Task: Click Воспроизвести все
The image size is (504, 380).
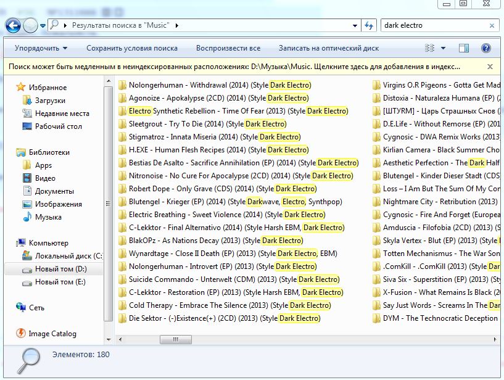Action: pyautogui.click(x=228, y=48)
